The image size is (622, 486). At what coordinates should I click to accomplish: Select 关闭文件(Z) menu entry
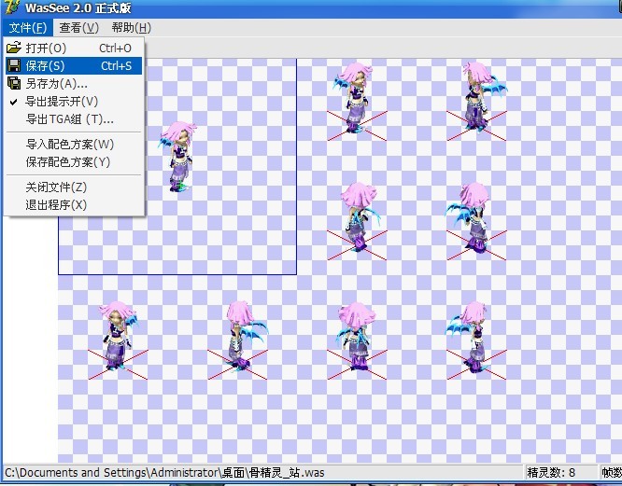point(74,187)
